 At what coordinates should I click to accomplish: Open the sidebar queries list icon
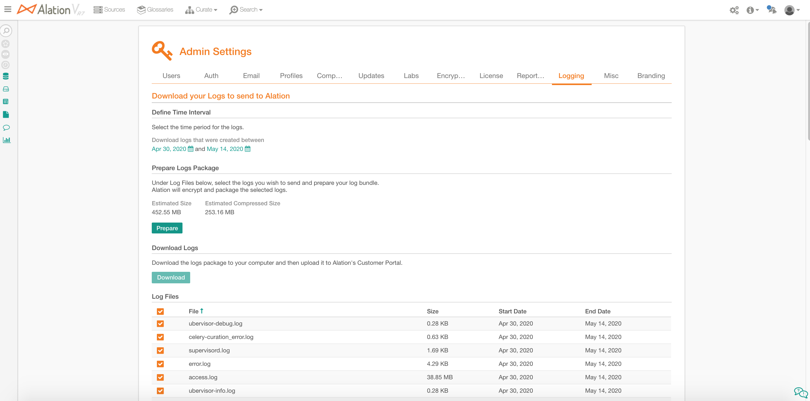tap(6, 102)
